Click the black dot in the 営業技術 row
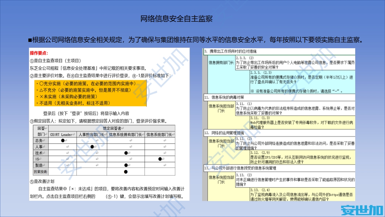This screenshot has height=217, width=385. pyautogui.click(x=126, y=172)
